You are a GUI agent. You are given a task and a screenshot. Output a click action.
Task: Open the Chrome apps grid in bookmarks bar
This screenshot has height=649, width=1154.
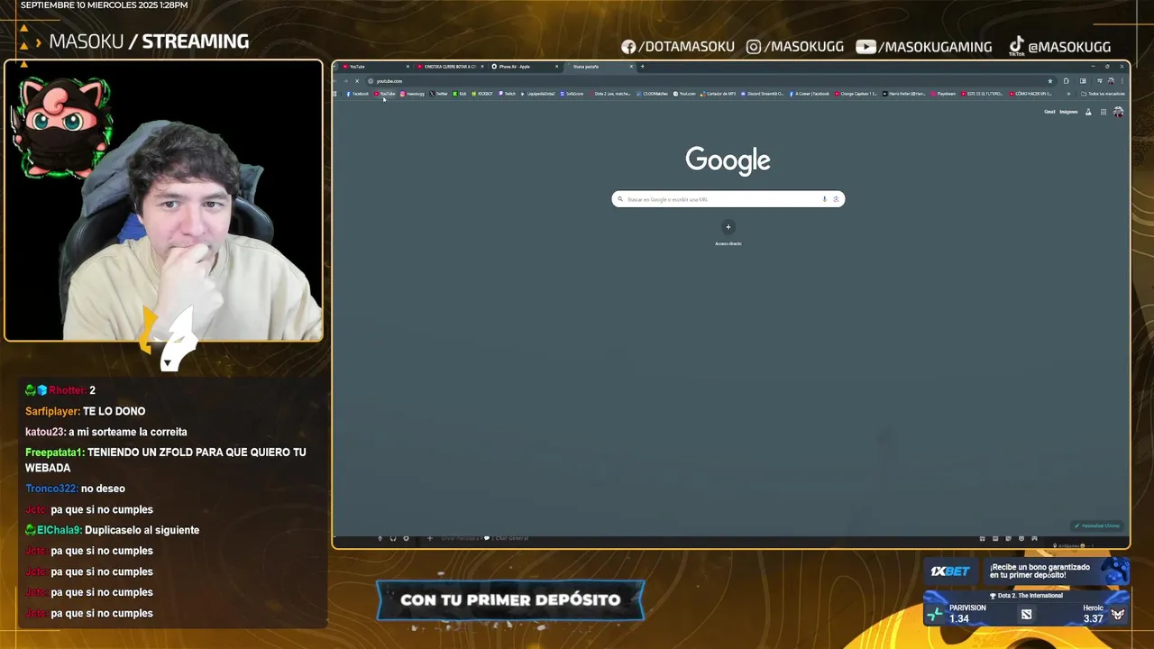pos(335,94)
